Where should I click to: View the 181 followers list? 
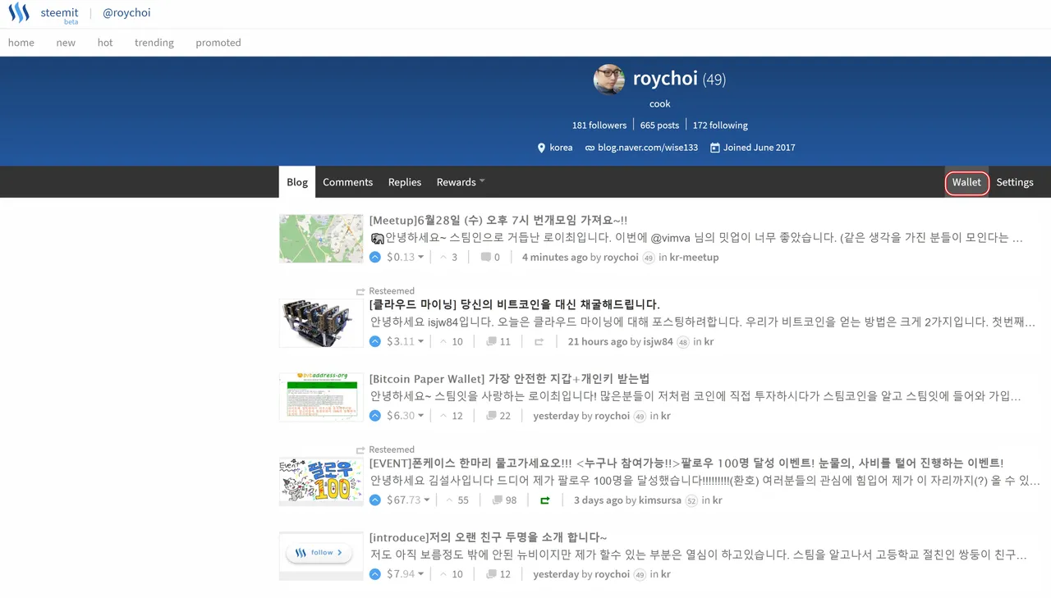[x=599, y=126]
